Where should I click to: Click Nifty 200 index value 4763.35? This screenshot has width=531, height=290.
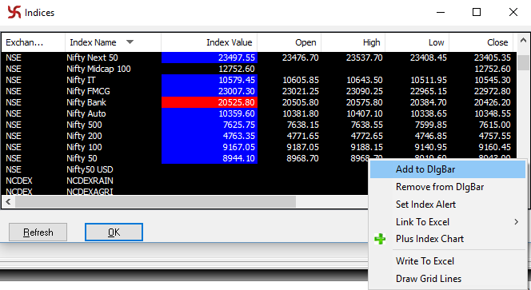210,136
